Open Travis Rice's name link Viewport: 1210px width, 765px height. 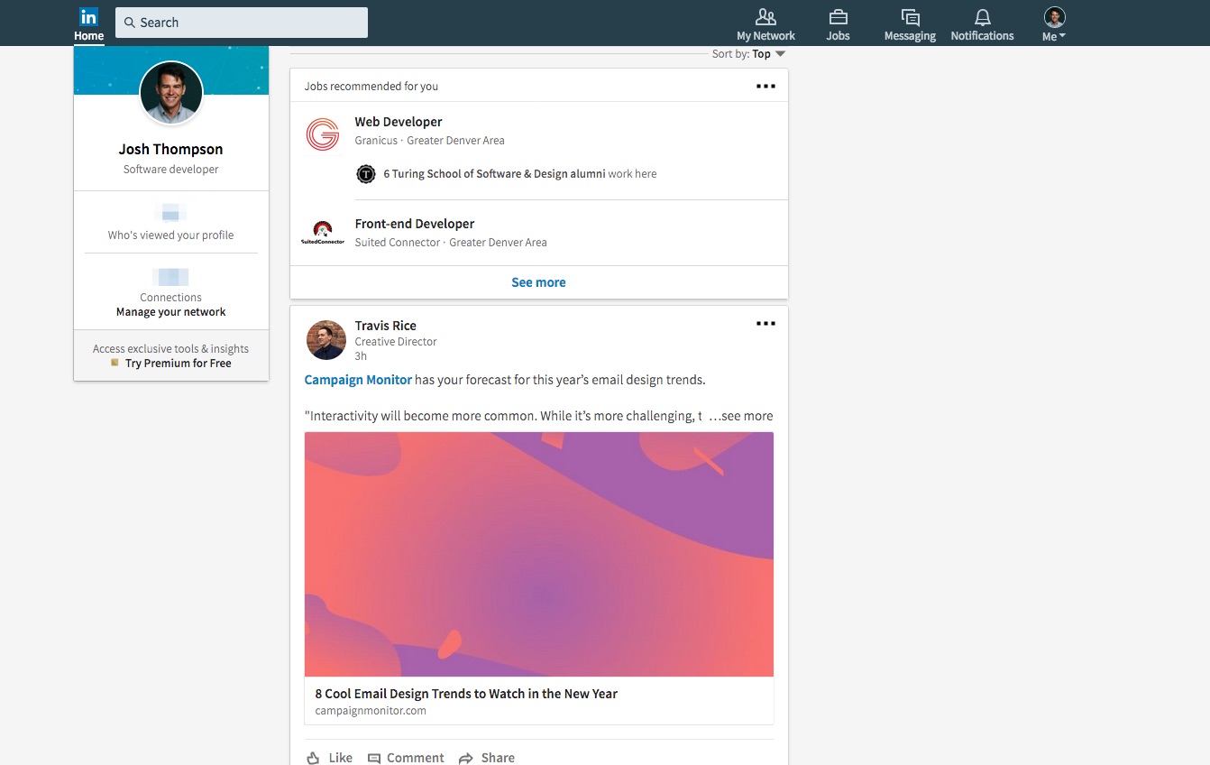pos(386,326)
